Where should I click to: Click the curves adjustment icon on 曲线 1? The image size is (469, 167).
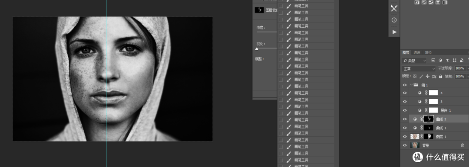tap(415, 128)
